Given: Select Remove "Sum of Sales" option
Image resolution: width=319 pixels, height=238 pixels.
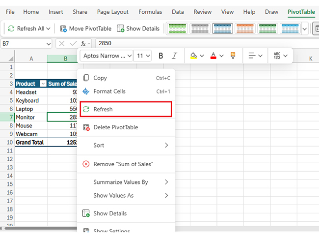Looking at the screenshot, I should tap(123, 164).
